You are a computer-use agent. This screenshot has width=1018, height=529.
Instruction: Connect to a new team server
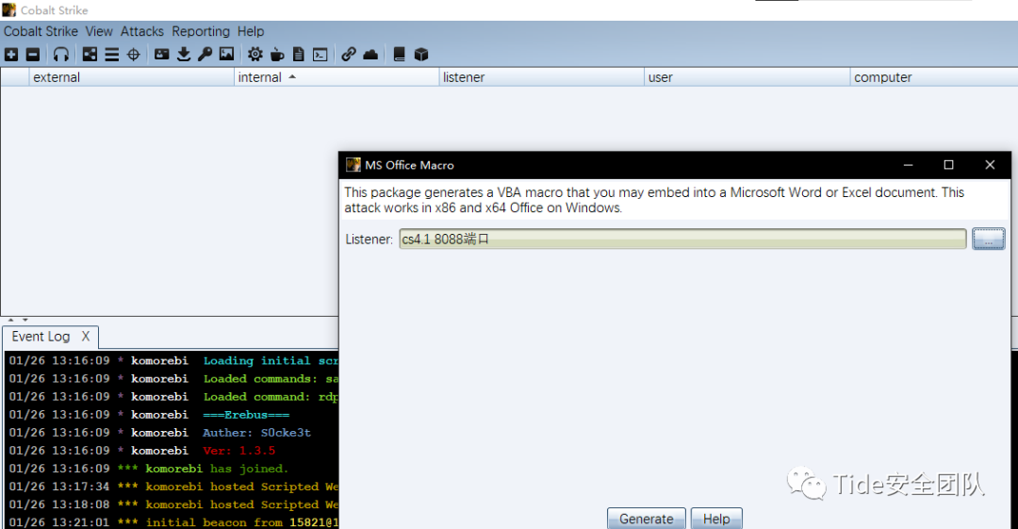point(11,55)
